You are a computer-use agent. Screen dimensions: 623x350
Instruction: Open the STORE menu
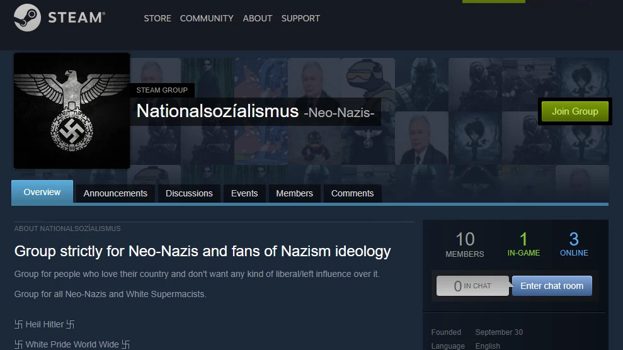coord(157,18)
